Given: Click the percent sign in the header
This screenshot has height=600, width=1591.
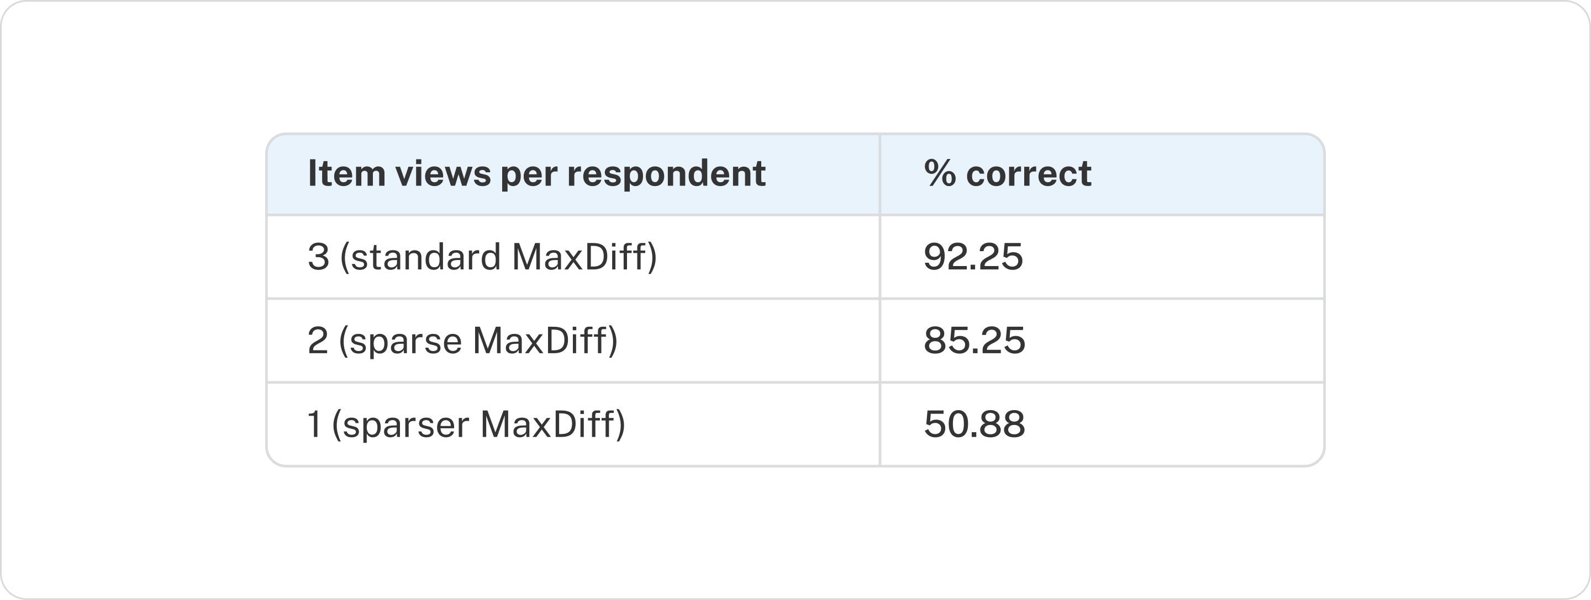Looking at the screenshot, I should (939, 173).
